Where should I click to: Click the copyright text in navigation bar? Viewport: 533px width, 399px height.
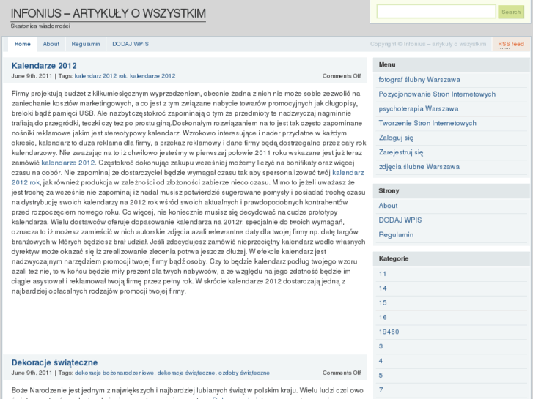428,44
